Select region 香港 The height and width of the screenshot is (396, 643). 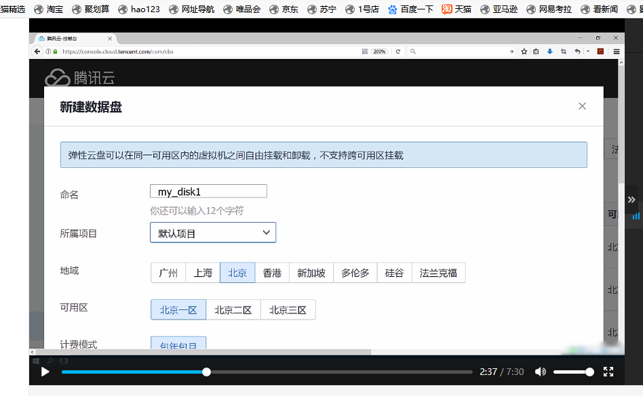(272, 272)
